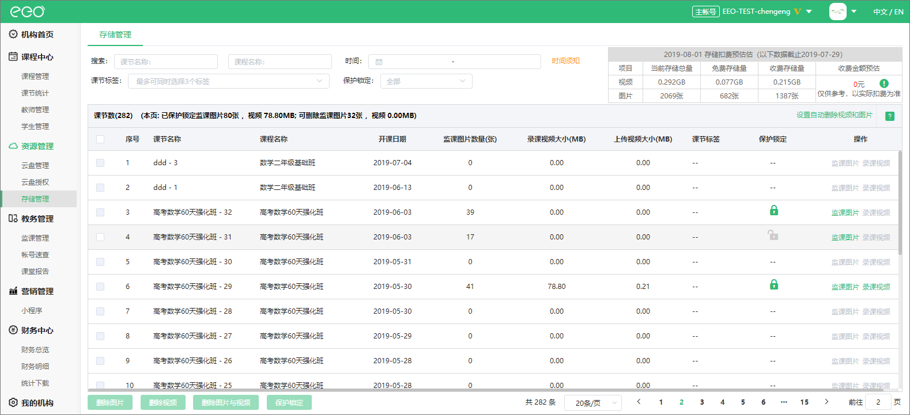Open 监课管理 in the sidebar
Viewport: 910px width, 415px height.
pos(35,238)
